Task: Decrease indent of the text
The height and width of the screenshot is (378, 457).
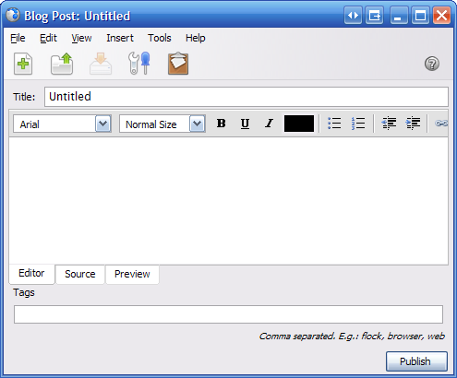Action: (x=389, y=124)
